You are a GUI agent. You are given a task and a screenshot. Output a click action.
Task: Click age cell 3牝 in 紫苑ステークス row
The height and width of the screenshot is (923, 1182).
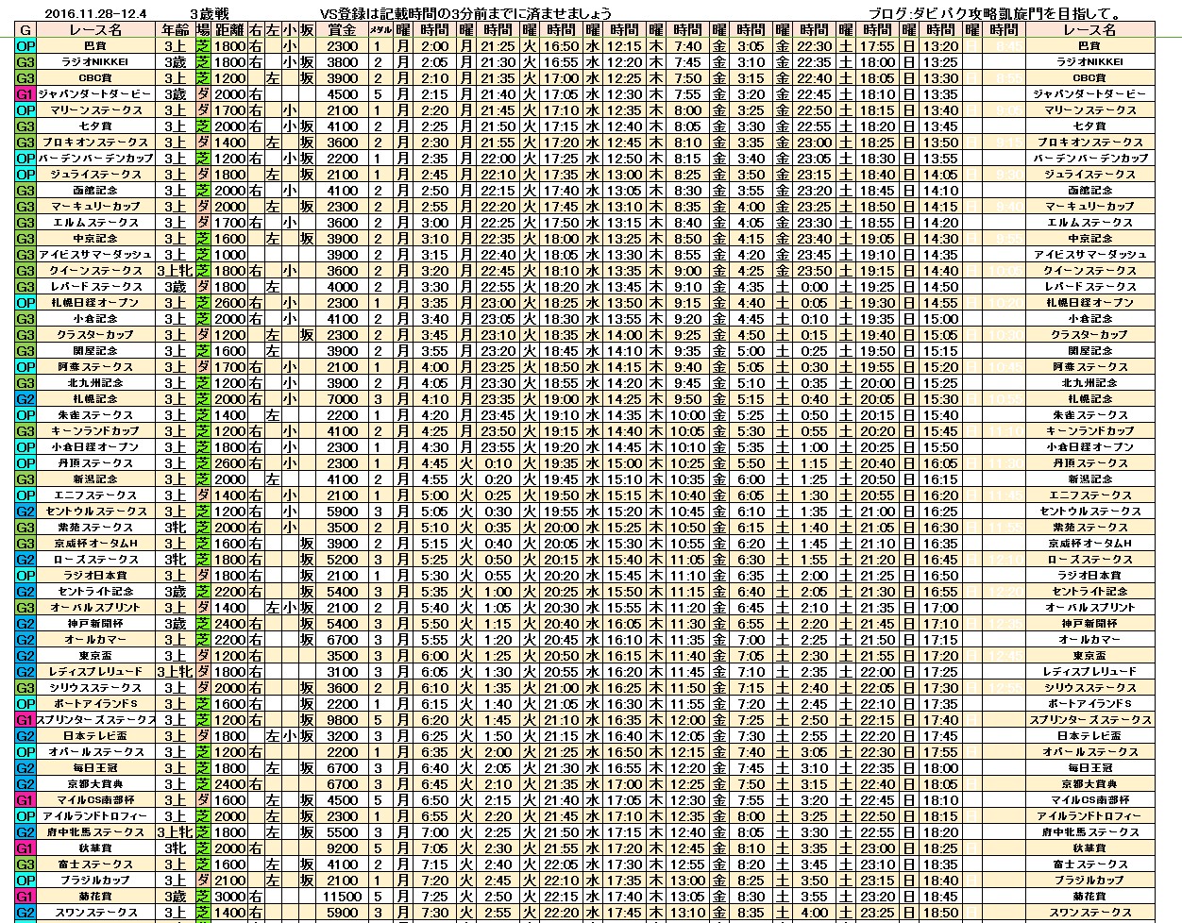click(x=175, y=528)
